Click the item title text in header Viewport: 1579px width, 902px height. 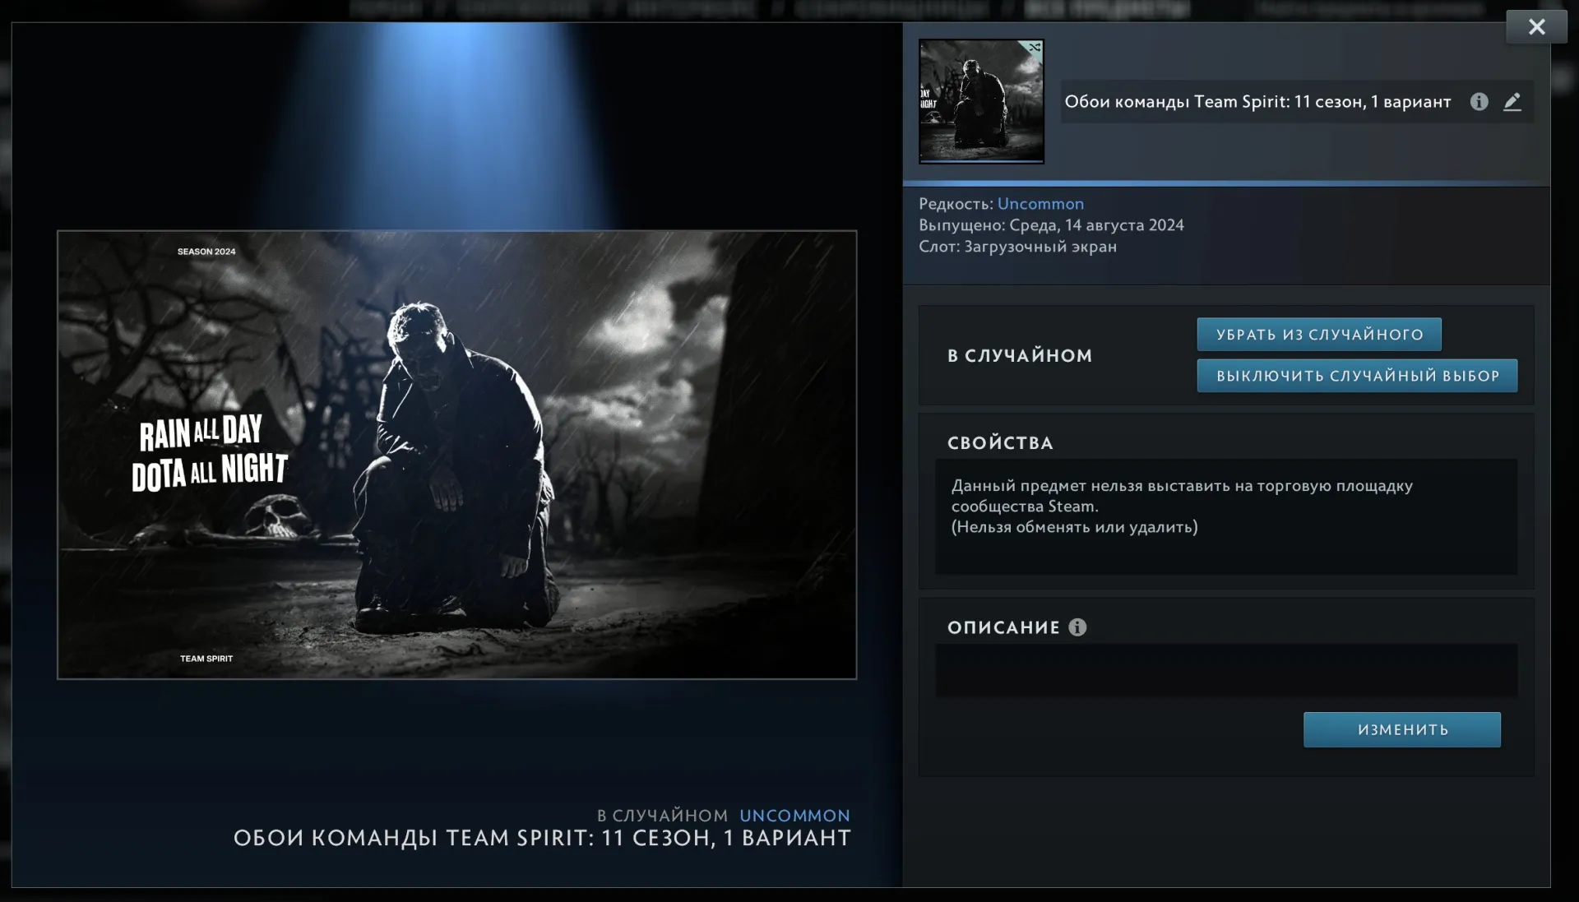click(1257, 102)
